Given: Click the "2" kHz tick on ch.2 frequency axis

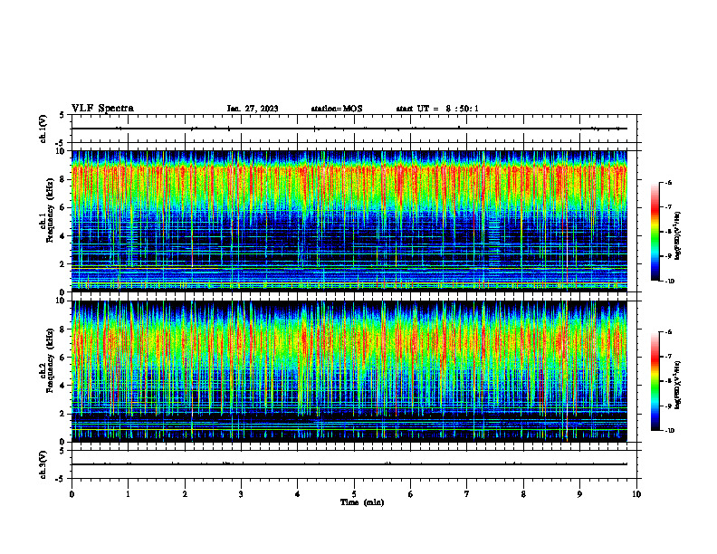Looking at the screenshot, I should (x=63, y=414).
